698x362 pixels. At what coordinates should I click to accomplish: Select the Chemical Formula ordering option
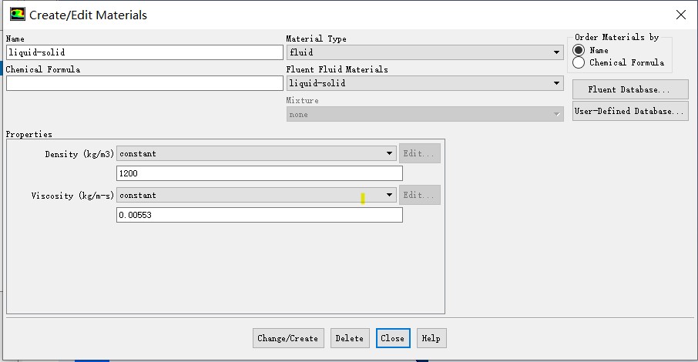point(579,62)
